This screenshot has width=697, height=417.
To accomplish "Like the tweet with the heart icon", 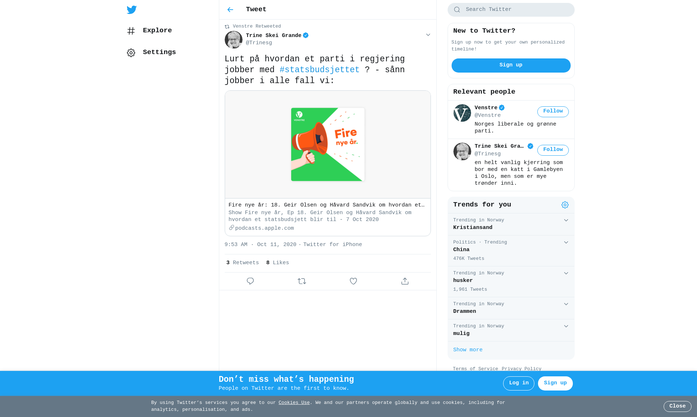I will 353,281.
